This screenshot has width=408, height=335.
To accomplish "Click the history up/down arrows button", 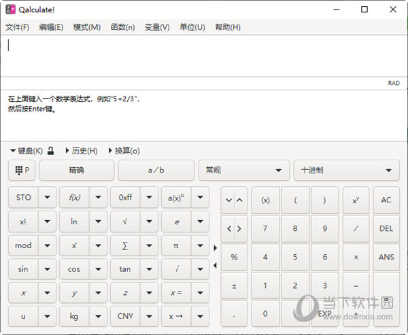I will coord(234,200).
